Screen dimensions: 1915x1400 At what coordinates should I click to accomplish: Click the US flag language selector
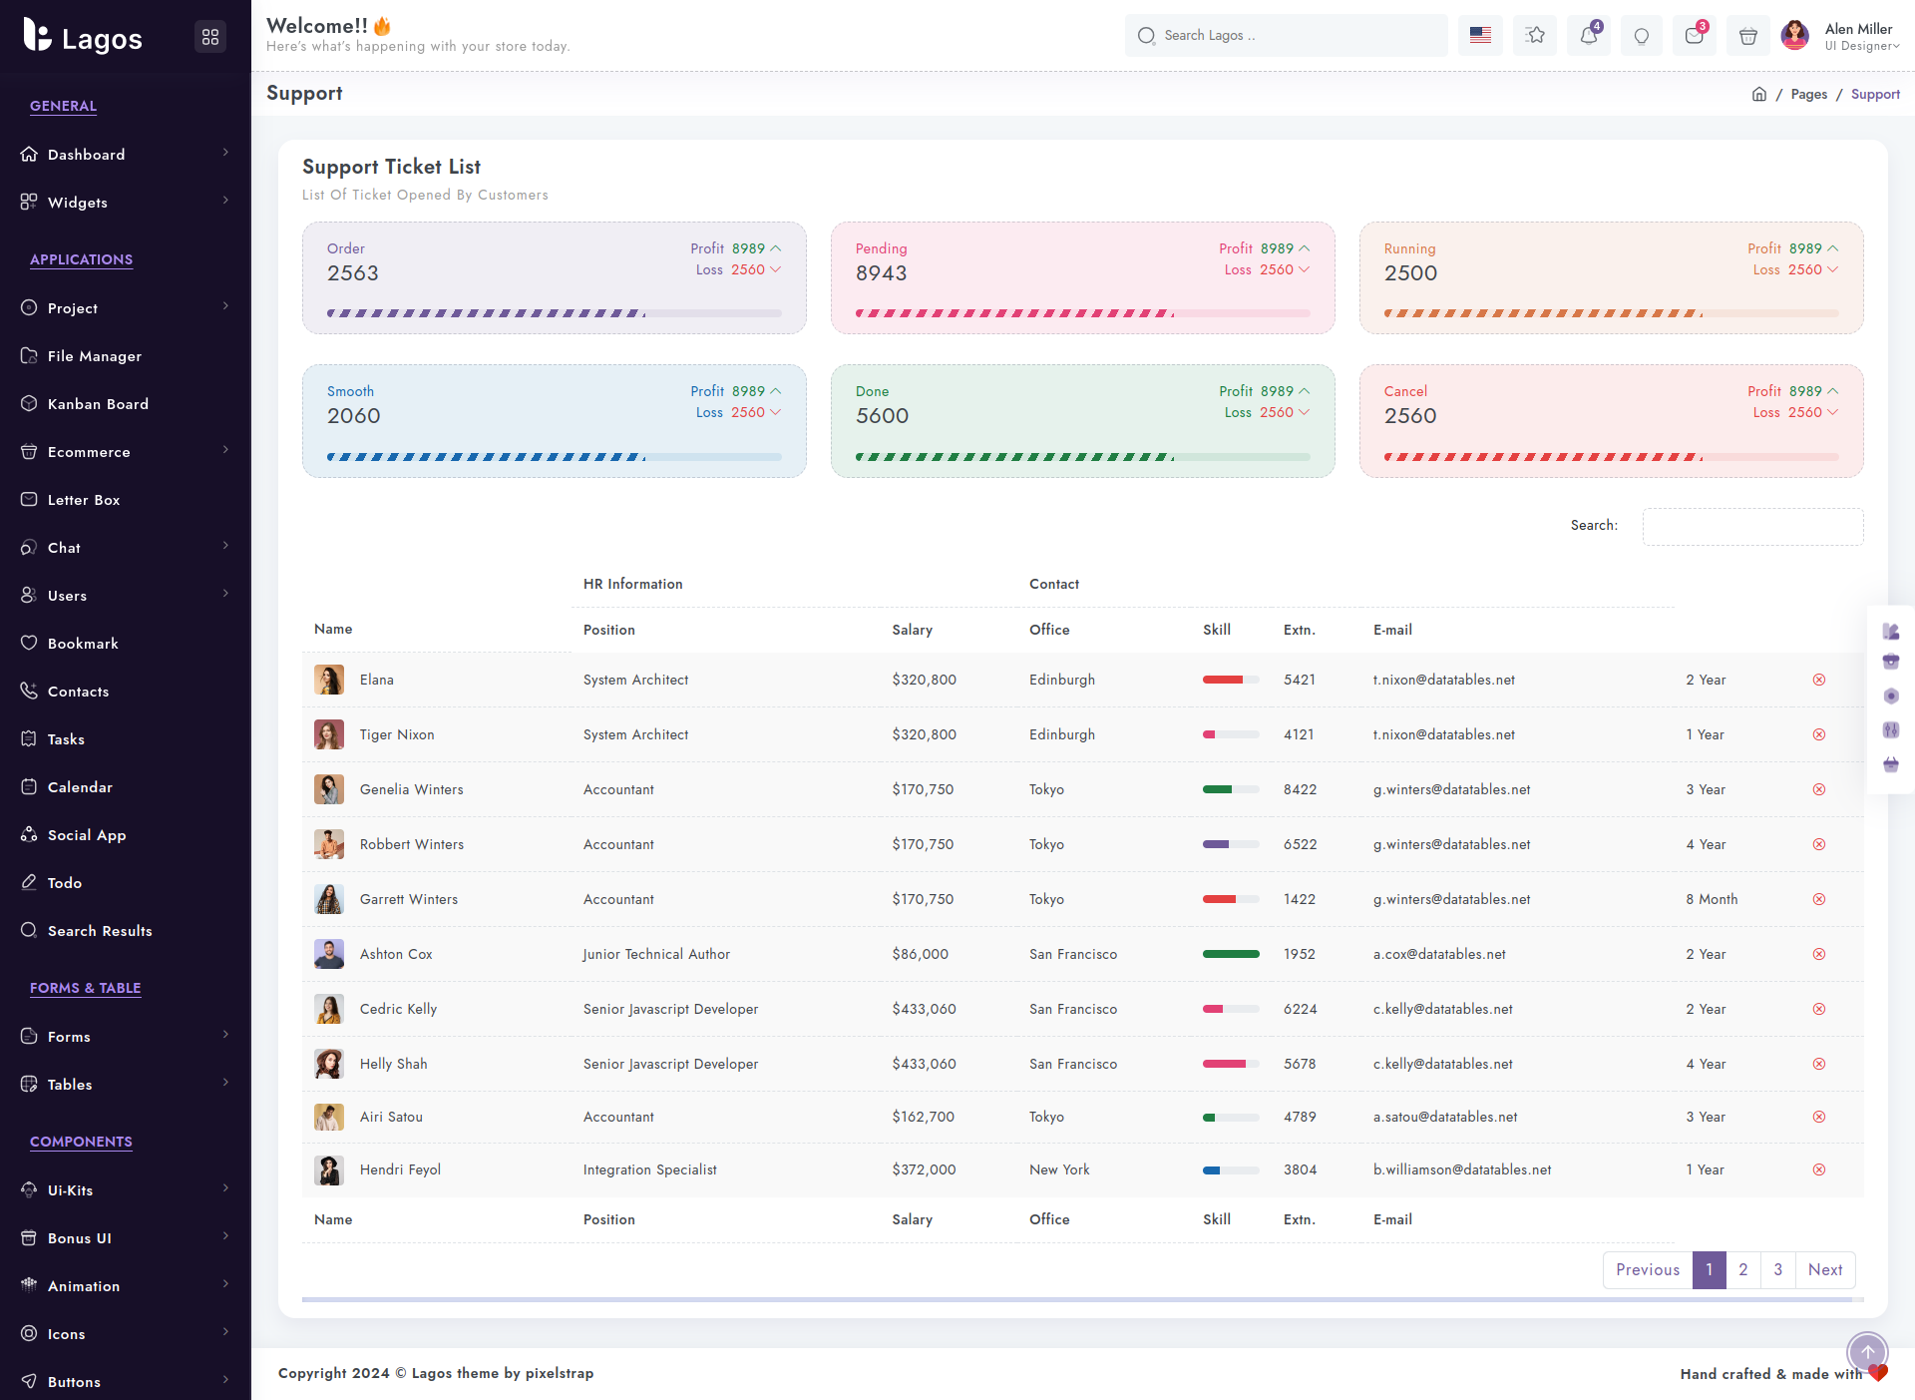1481,36
